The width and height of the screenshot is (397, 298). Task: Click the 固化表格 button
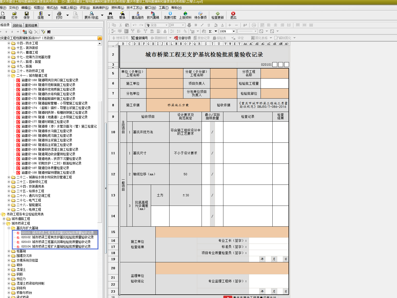(259, 38)
